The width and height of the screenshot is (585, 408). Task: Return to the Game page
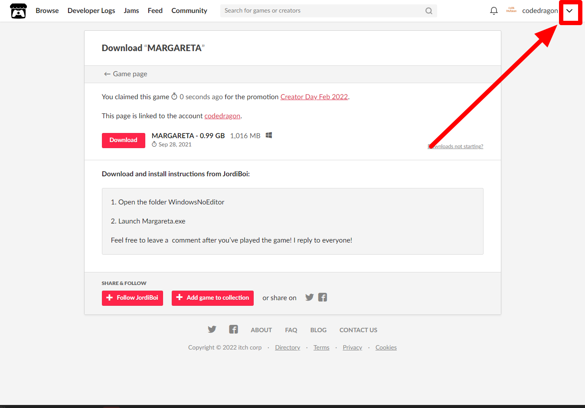tap(125, 74)
